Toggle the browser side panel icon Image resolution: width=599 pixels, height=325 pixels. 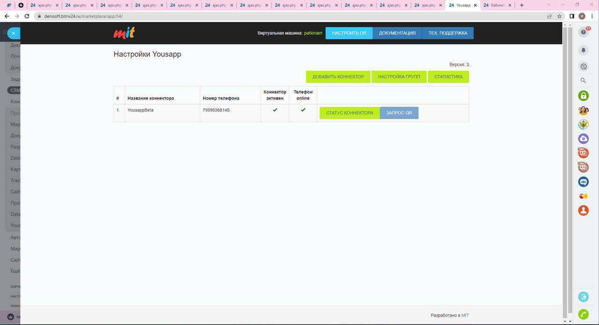coord(572,16)
